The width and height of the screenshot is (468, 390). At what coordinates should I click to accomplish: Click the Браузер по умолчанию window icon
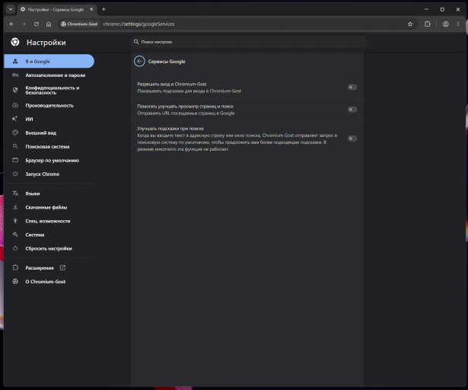15,160
